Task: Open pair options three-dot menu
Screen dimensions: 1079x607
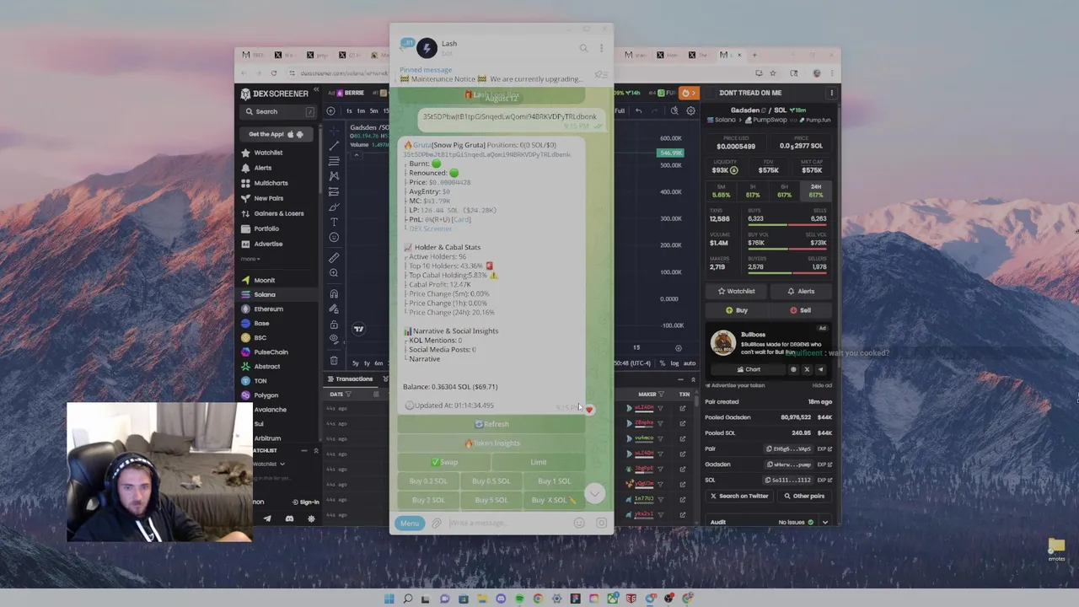Action: click(x=831, y=93)
